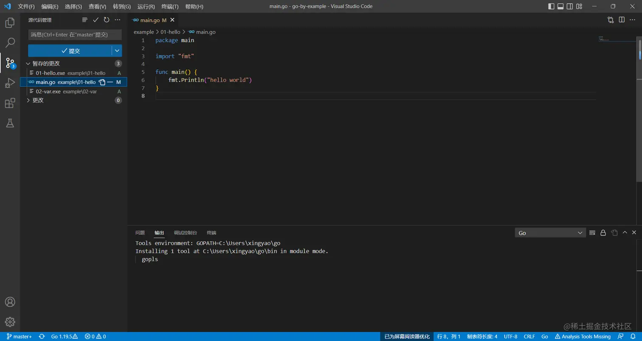This screenshot has width=642, height=341.
Task: Click Go 1.19.5 version in status bar
Action: (65, 336)
